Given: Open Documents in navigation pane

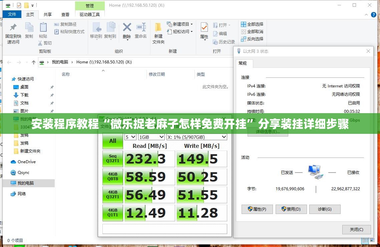Looking at the screenshot, I should (x=21, y=103).
